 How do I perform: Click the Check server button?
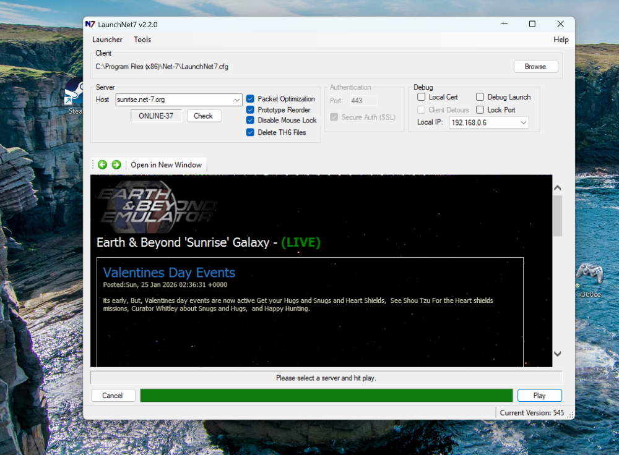[x=203, y=116]
